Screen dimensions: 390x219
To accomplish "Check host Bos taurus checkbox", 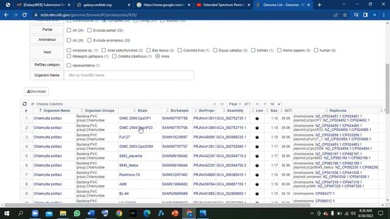I will (149, 50).
